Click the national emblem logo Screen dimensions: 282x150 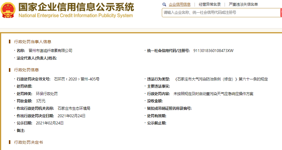pos(8,10)
